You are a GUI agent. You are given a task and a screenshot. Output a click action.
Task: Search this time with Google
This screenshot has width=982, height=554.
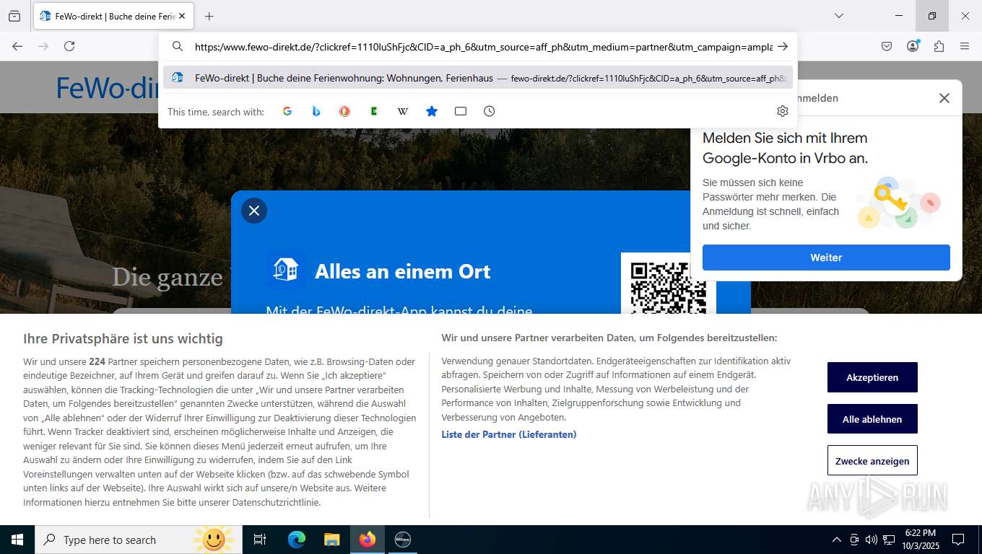[x=287, y=111]
